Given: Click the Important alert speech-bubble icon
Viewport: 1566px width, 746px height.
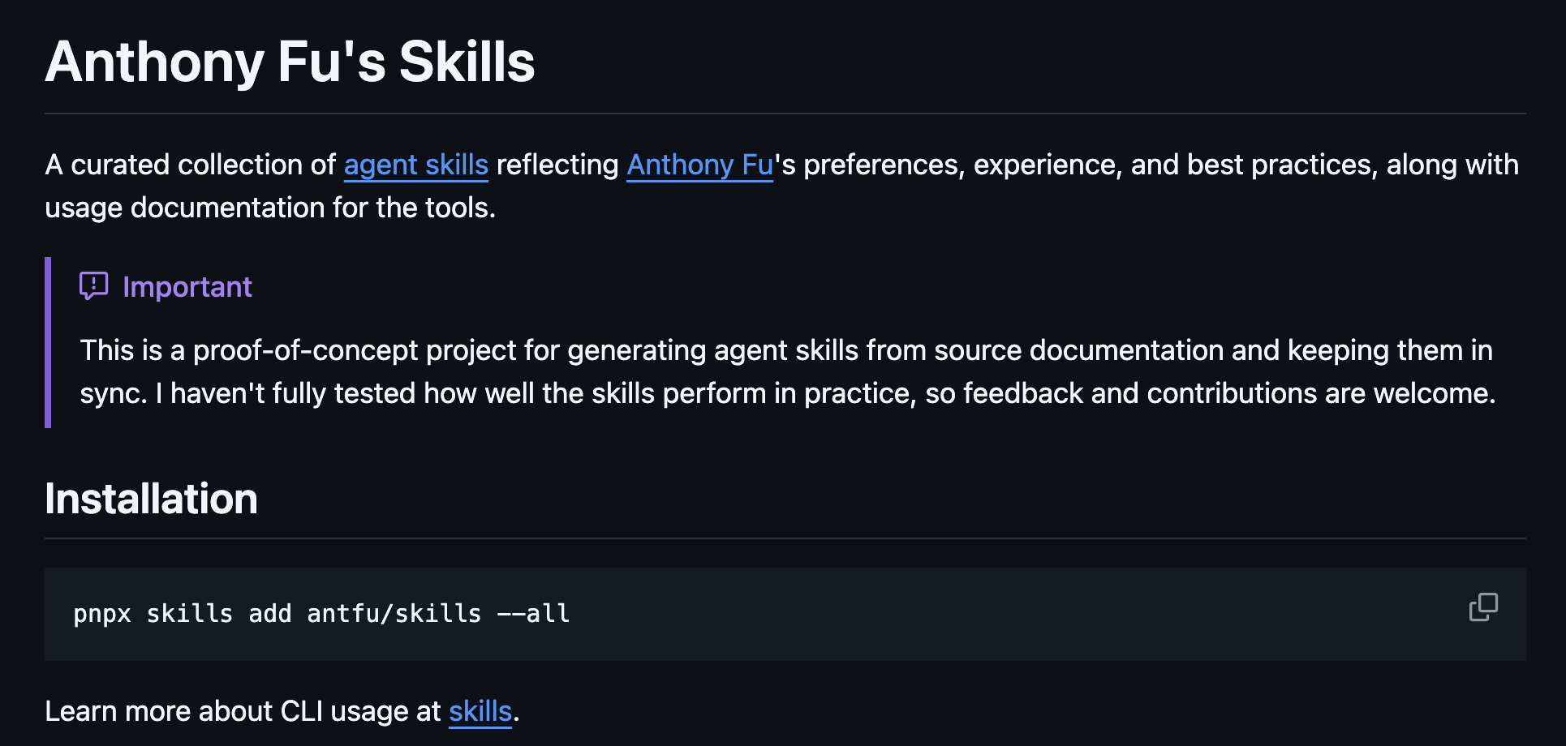Looking at the screenshot, I should pyautogui.click(x=93, y=286).
